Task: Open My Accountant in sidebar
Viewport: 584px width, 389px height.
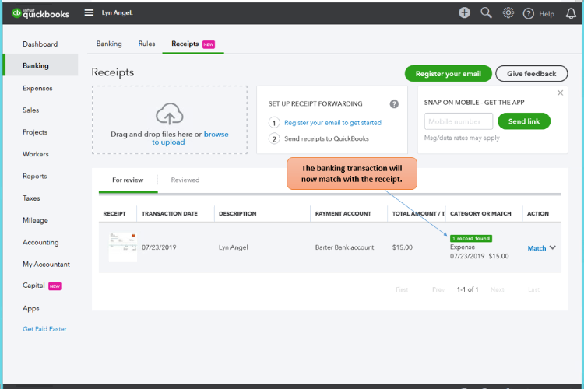Action: [46, 265]
